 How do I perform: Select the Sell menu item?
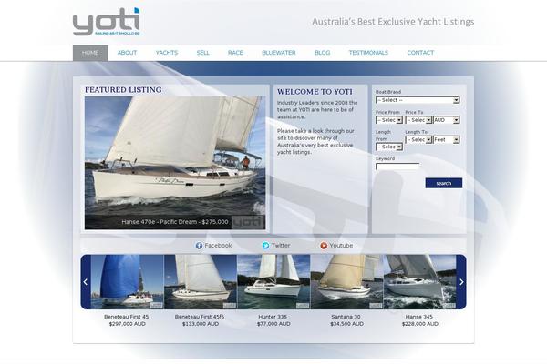pos(202,53)
